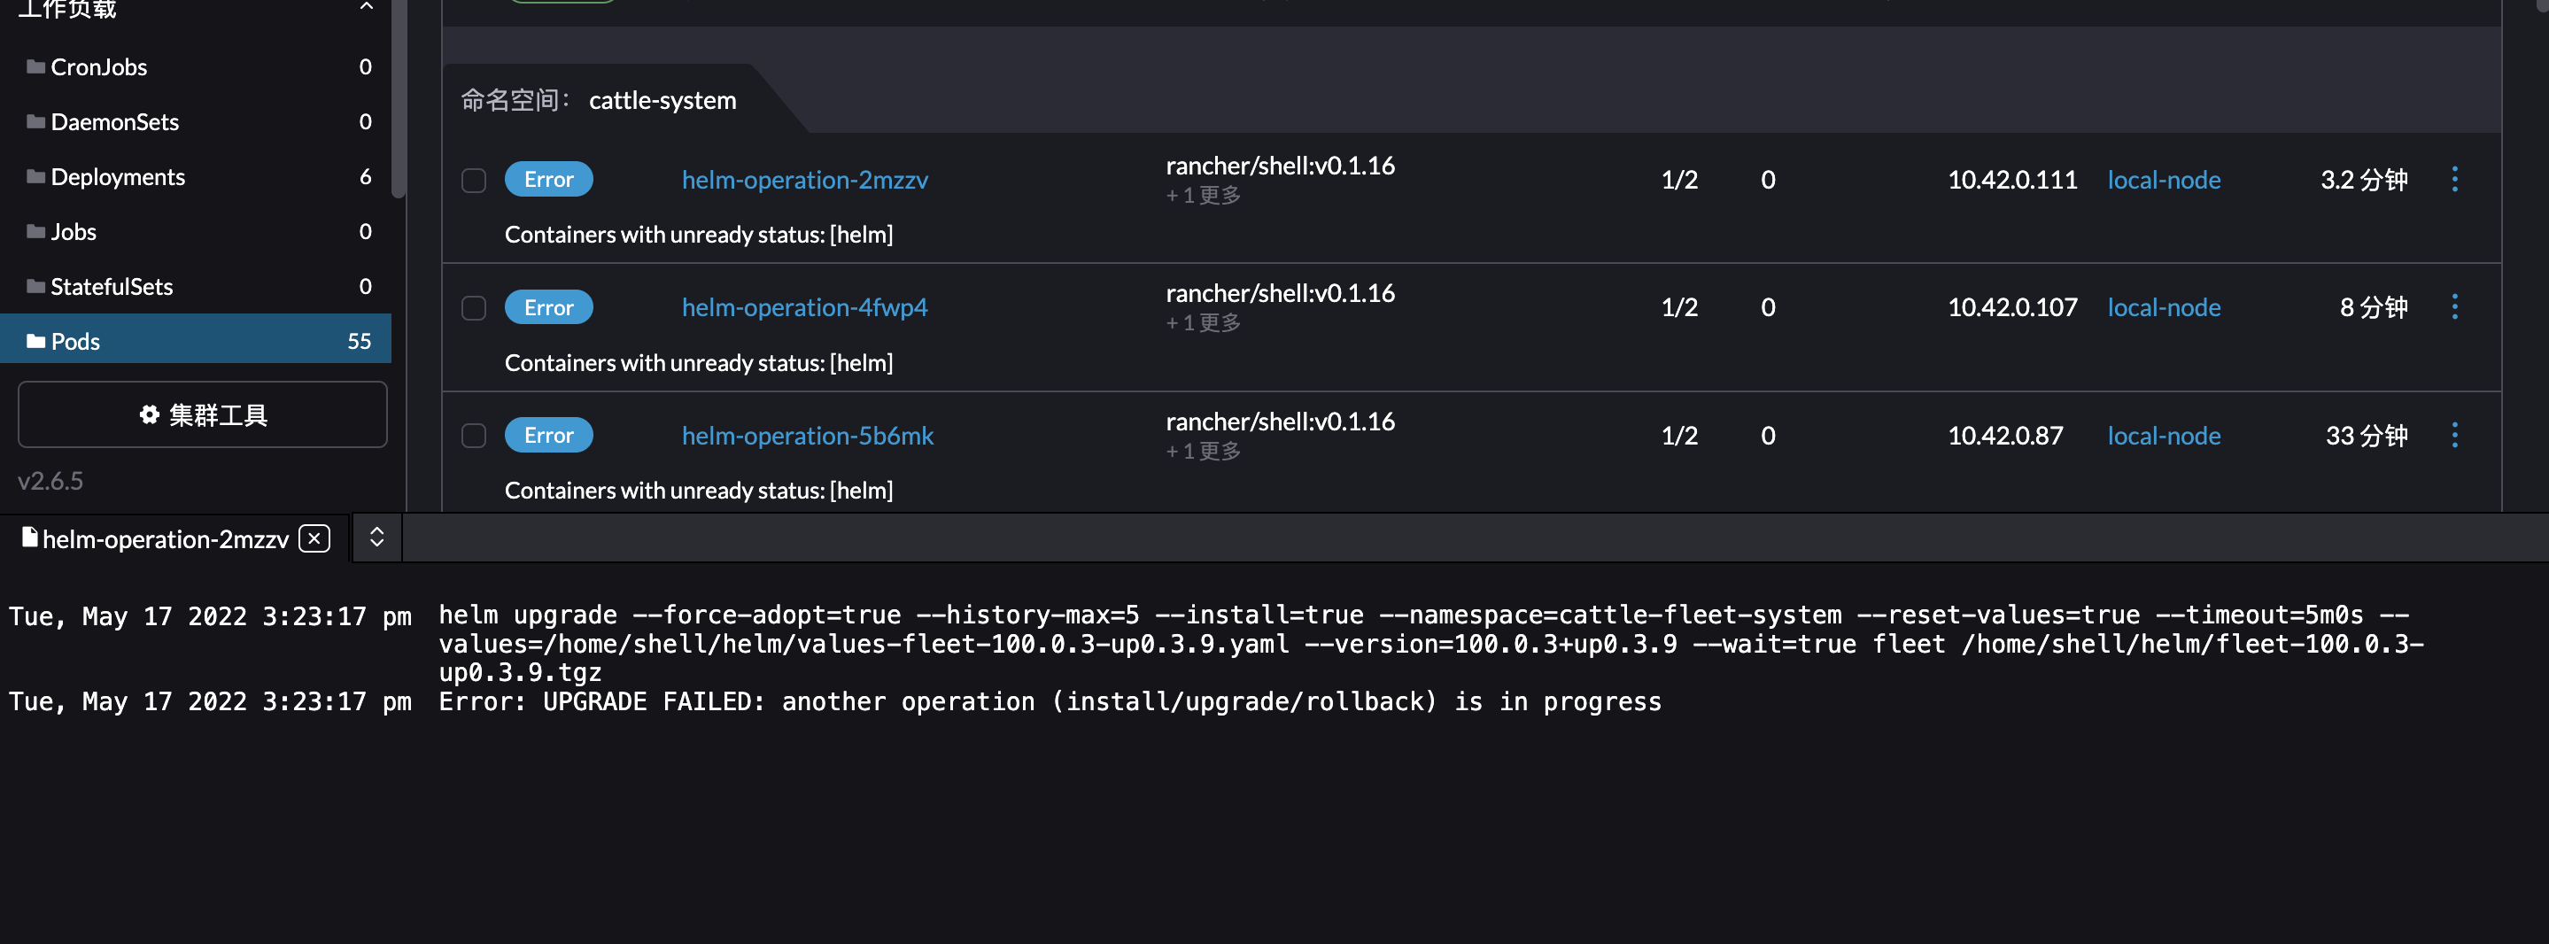Screen dimensions: 2549x944
Task: Open the local-node link on first error row
Action: coord(2164,179)
